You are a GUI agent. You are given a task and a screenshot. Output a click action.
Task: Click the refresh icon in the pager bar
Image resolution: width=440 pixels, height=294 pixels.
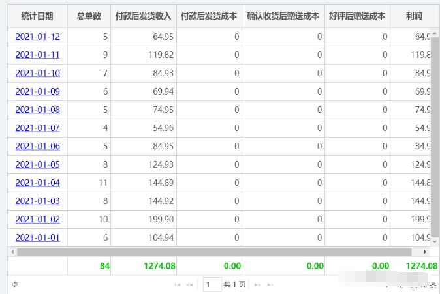[x=14, y=284]
